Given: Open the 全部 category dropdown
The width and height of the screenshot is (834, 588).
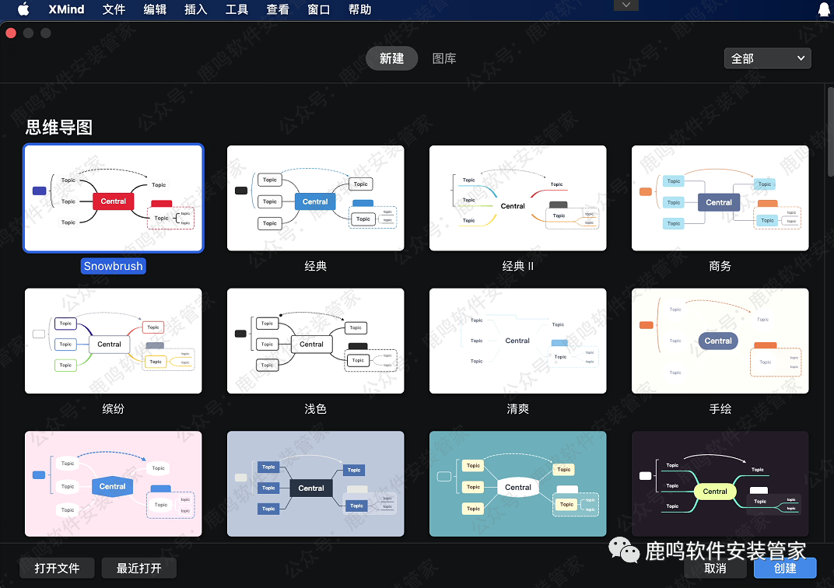Looking at the screenshot, I should (x=767, y=58).
